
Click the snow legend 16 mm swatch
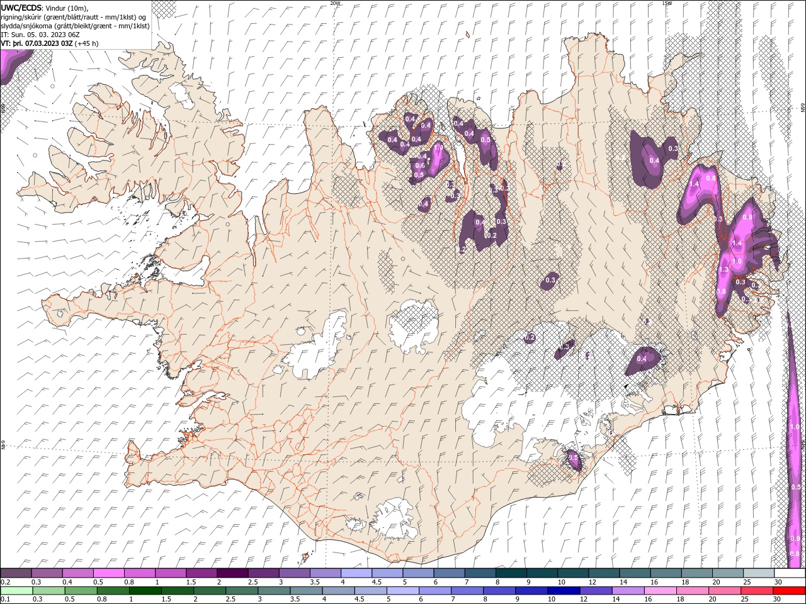click(x=666, y=573)
